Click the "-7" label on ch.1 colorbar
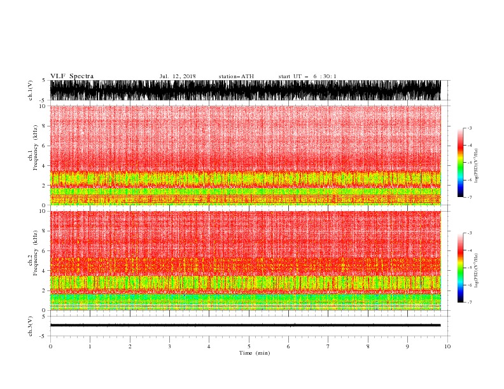Screen dimensions: 504x389 469,197
